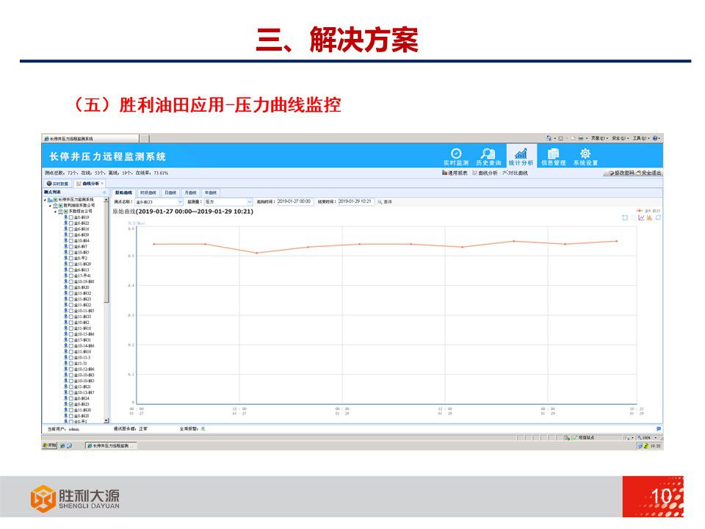Click the 查询 search button
Viewport: 705px width, 529px height.
coord(385,202)
